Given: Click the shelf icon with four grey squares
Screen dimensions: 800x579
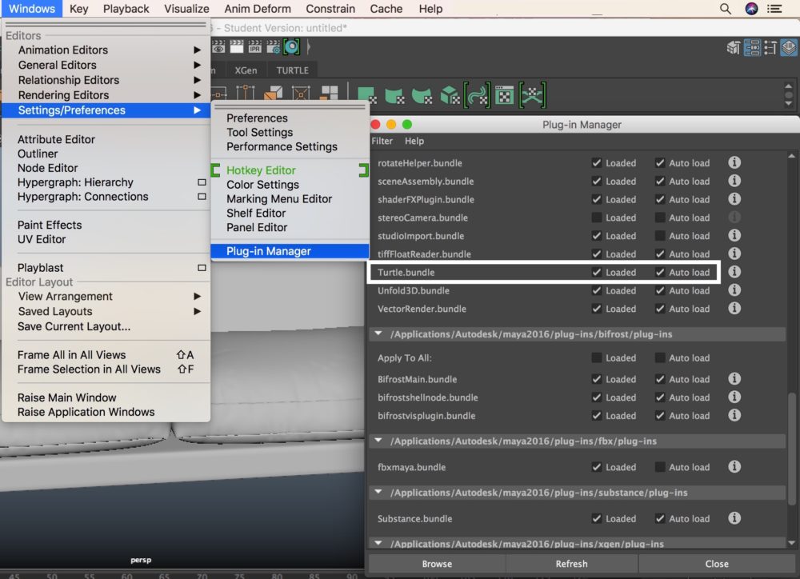Looking at the screenshot, I should 329,94.
